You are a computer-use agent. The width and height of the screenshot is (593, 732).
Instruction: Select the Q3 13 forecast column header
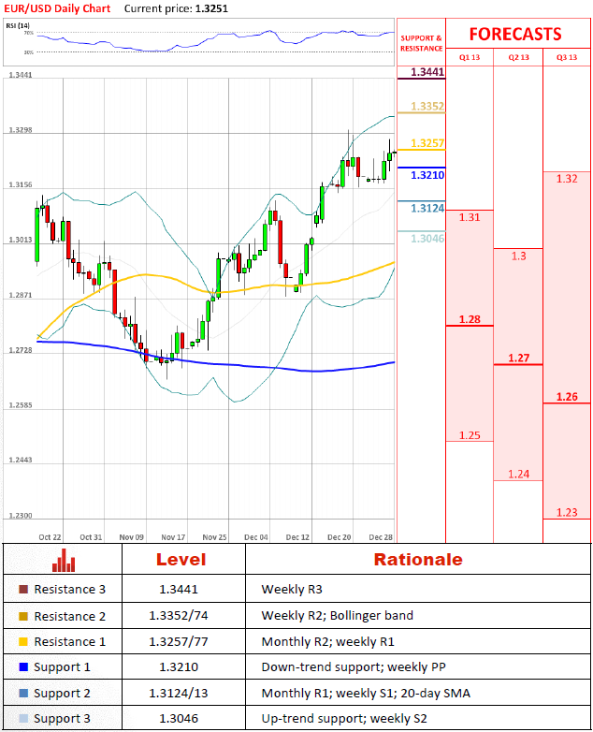pyautogui.click(x=567, y=57)
